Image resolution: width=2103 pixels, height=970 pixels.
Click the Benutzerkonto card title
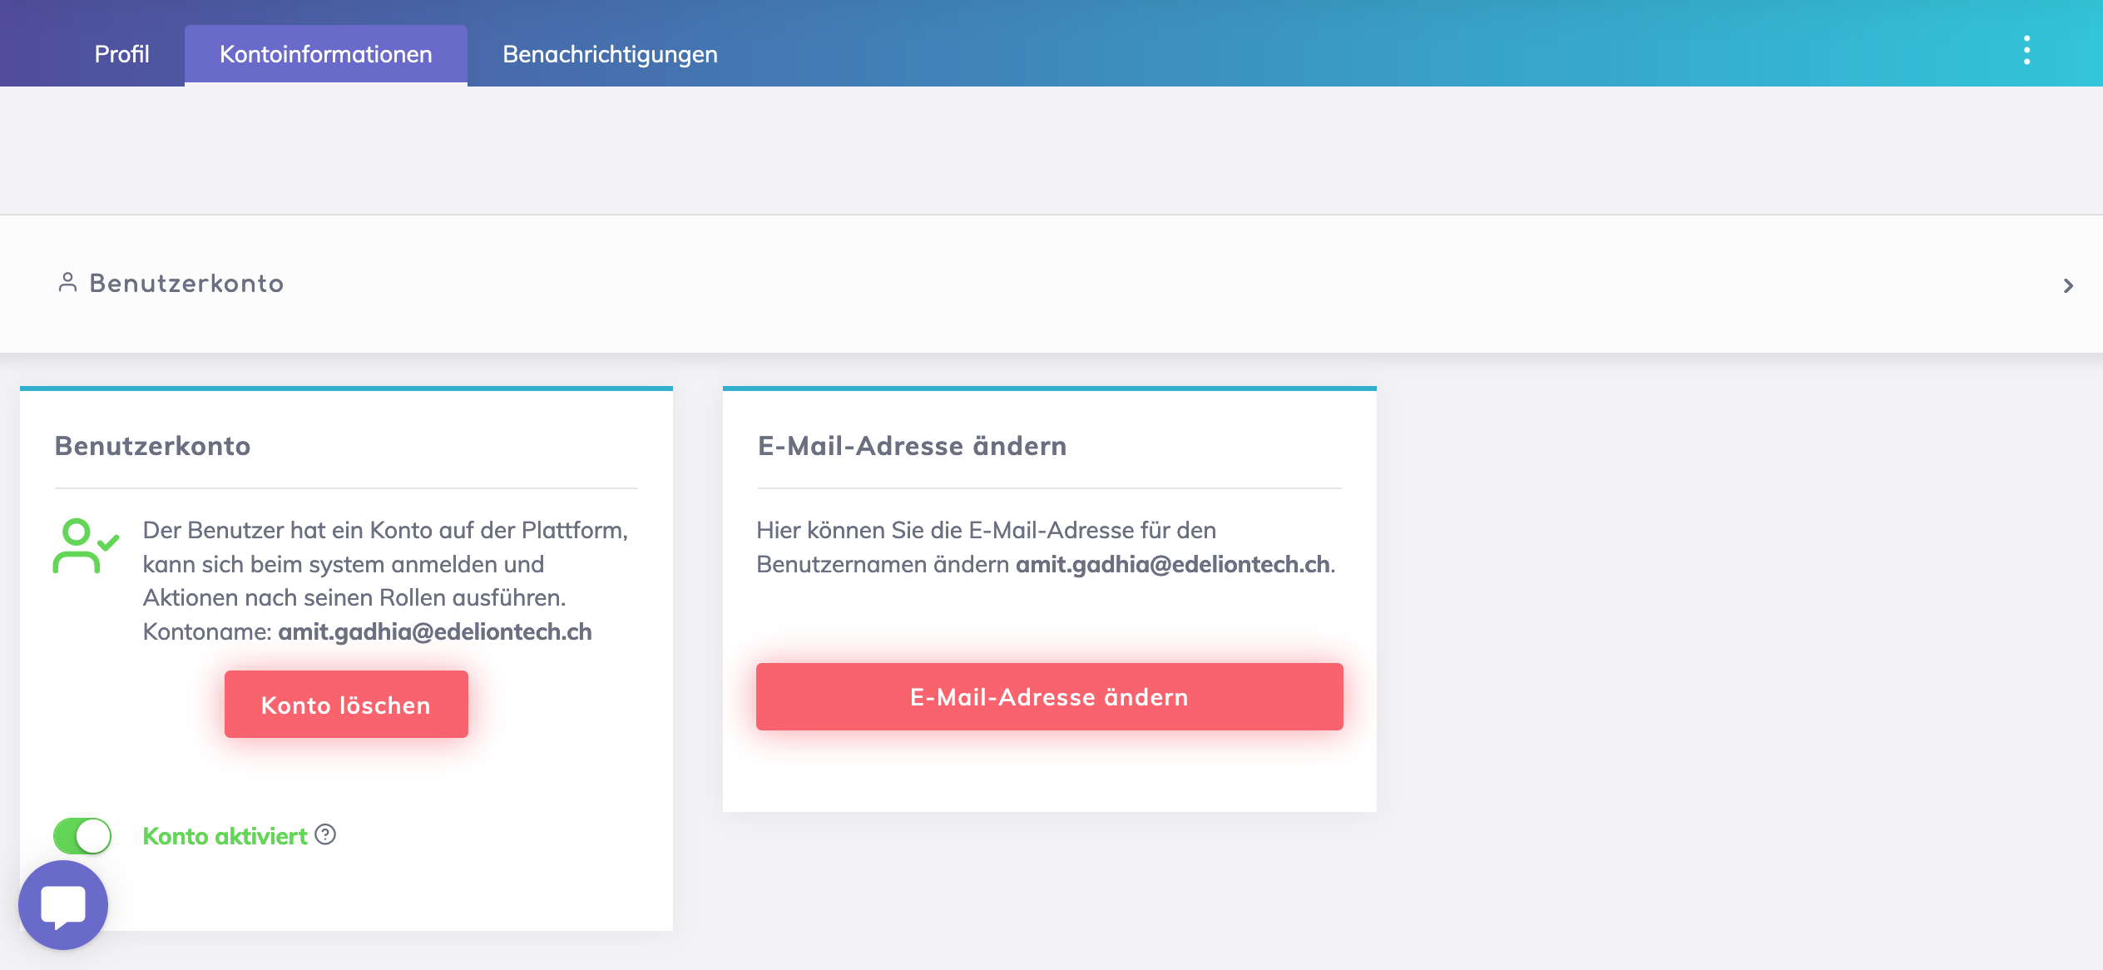click(152, 446)
